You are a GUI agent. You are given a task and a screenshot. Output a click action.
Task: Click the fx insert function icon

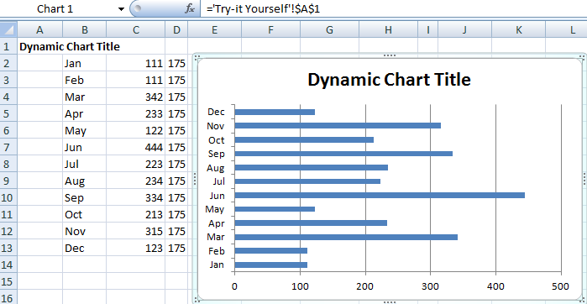(190, 9)
